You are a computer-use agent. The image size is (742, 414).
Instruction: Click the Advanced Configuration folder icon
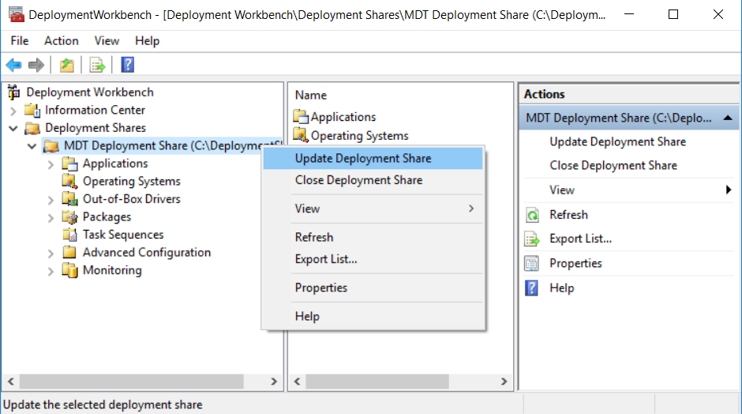coord(69,253)
